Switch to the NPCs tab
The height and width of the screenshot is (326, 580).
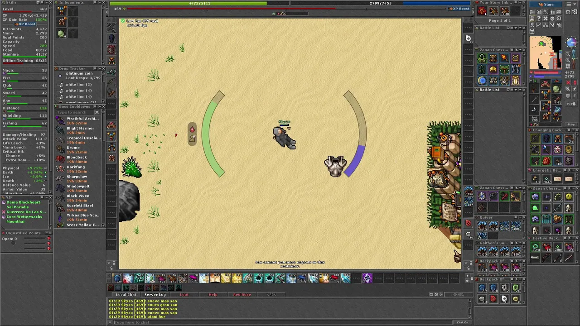point(271,294)
